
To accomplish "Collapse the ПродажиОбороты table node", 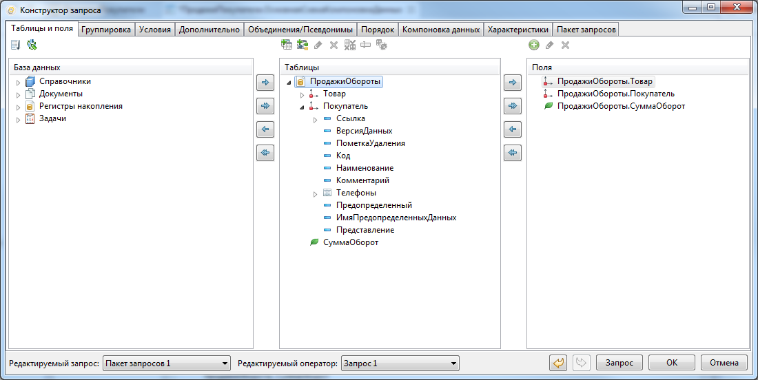I will pyautogui.click(x=289, y=83).
